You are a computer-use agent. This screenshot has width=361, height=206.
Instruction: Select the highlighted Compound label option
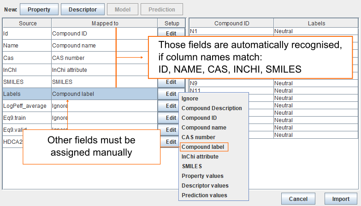click(203, 147)
